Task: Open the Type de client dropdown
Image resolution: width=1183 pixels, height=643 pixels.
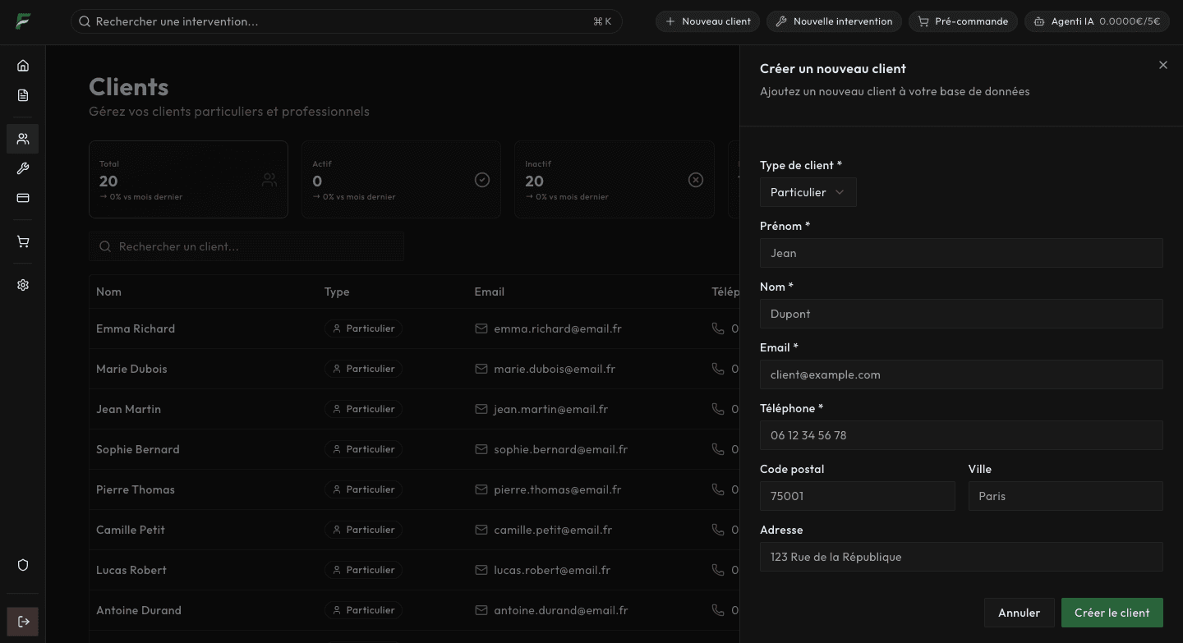Action: [x=807, y=192]
